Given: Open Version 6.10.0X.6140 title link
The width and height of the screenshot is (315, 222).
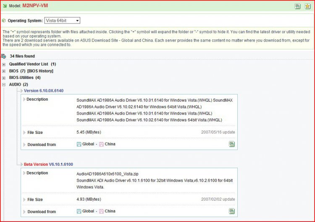Looking at the screenshot, I should (x=44, y=91).
